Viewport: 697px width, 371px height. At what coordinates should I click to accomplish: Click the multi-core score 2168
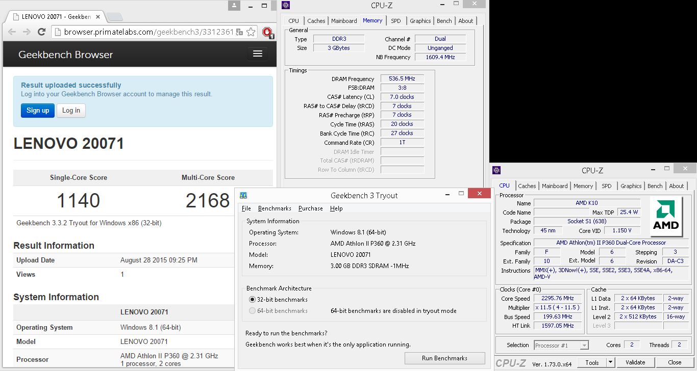(x=208, y=200)
